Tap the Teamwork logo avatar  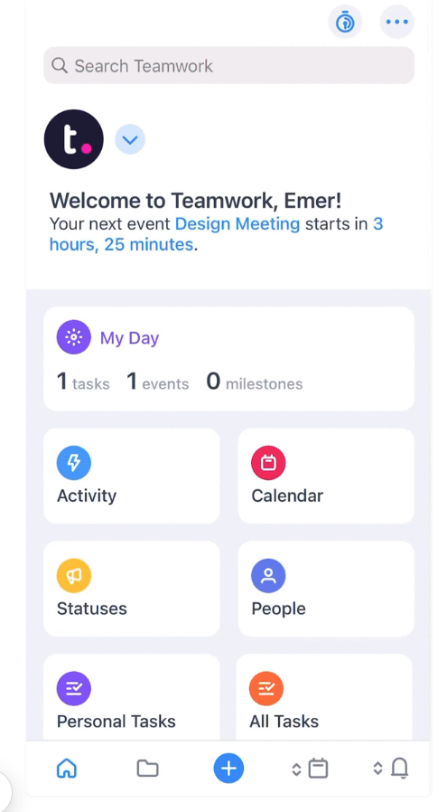[x=73, y=139]
